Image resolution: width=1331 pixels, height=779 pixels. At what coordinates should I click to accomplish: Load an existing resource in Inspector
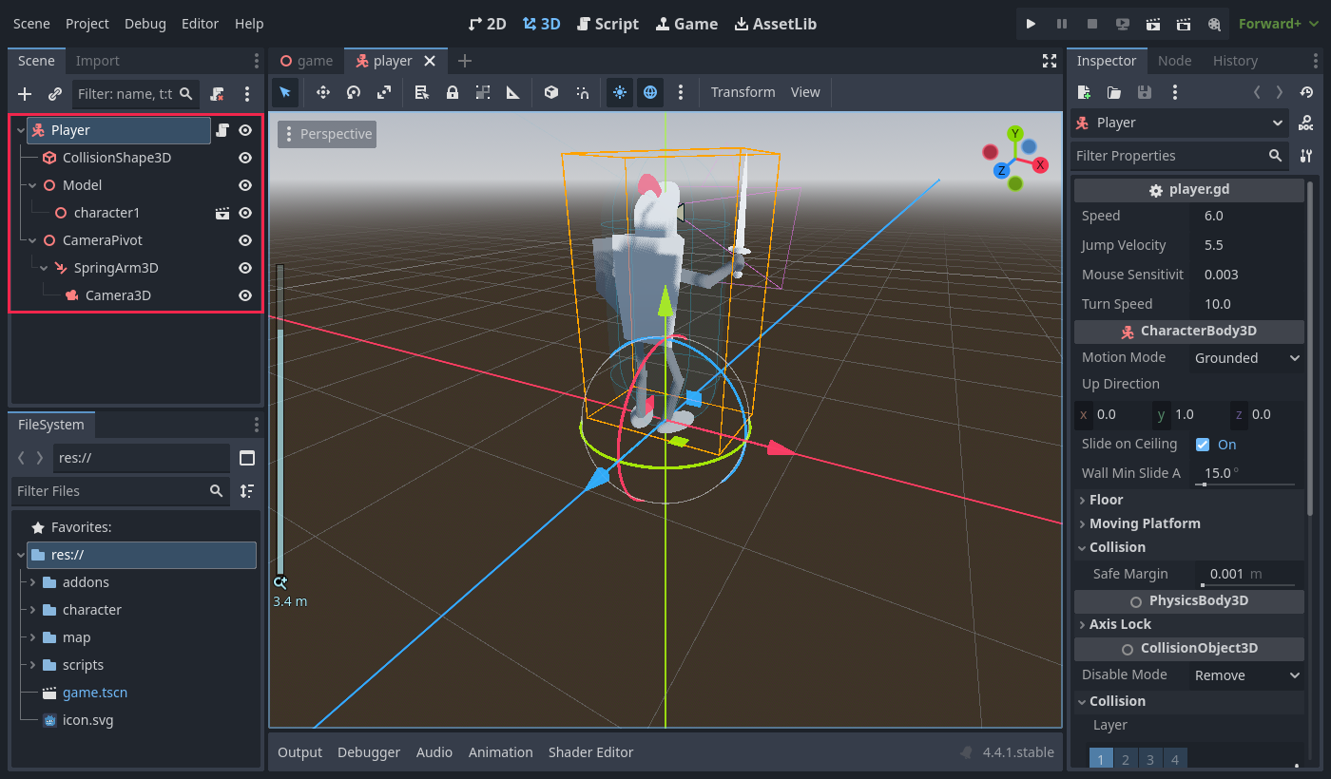point(1114,92)
